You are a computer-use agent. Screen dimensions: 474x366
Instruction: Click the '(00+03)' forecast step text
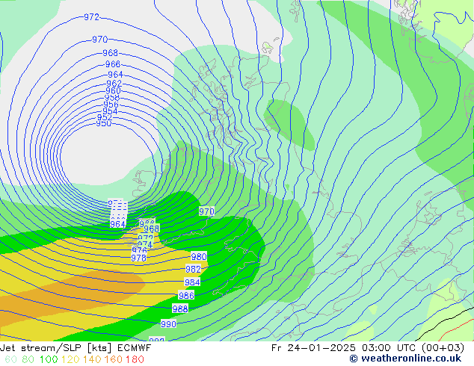click(443, 348)
